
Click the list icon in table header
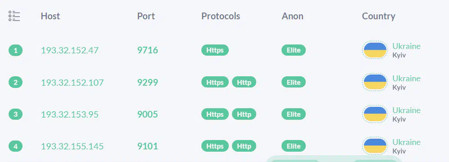point(14,16)
